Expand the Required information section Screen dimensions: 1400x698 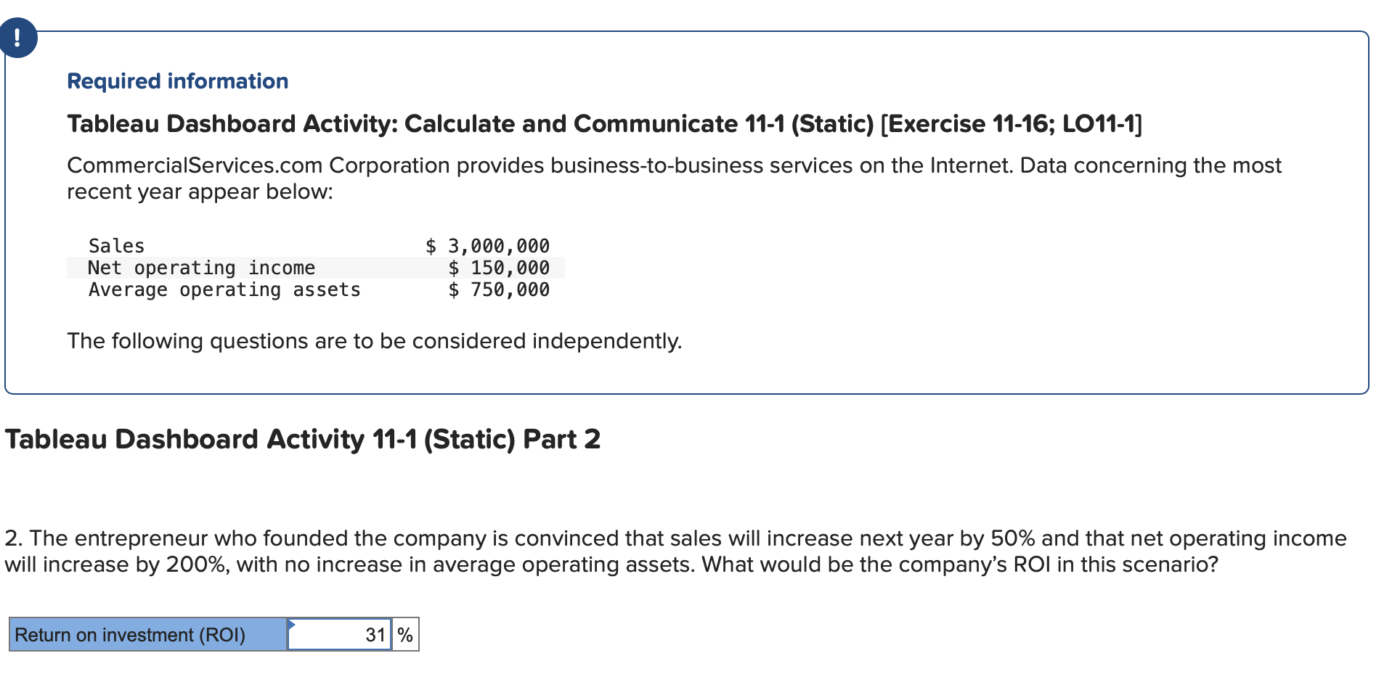[x=177, y=81]
